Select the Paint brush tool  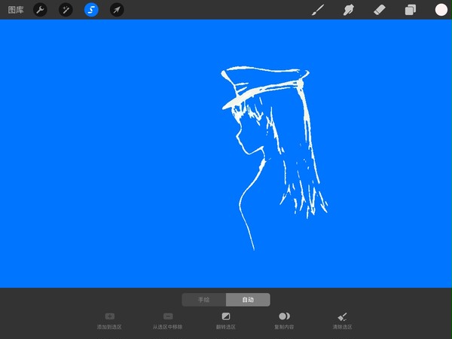(318, 10)
